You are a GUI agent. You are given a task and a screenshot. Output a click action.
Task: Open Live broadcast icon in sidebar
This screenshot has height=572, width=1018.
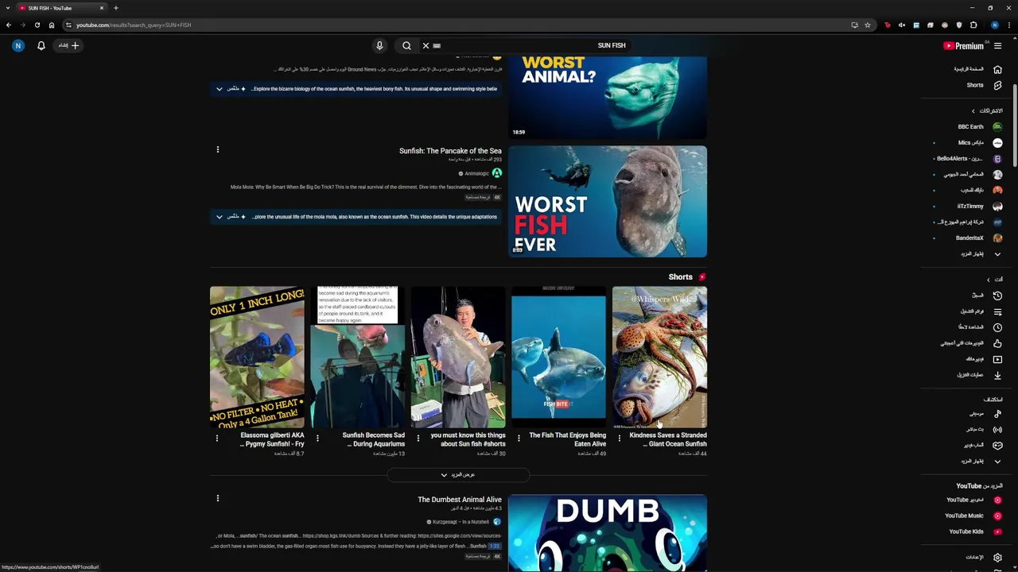[997, 430]
